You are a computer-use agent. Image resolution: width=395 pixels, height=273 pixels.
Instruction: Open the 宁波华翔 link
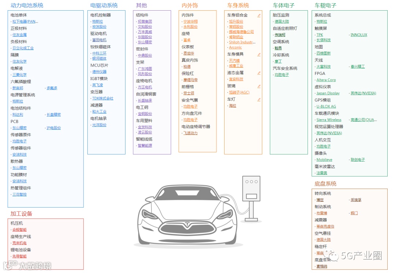[191, 22]
